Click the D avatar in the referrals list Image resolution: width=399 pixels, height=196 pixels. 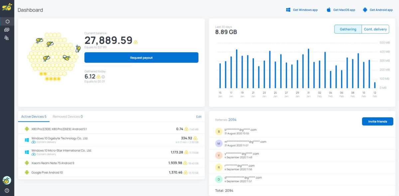pyautogui.click(x=219, y=179)
